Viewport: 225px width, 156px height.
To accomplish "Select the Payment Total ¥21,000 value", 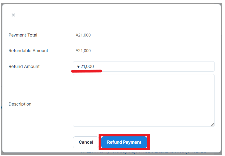I will pyautogui.click(x=83, y=35).
